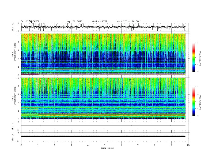Viewport: 212px width, 163px height.
Task: Click time axis tick label "6"
Action: 121,145
